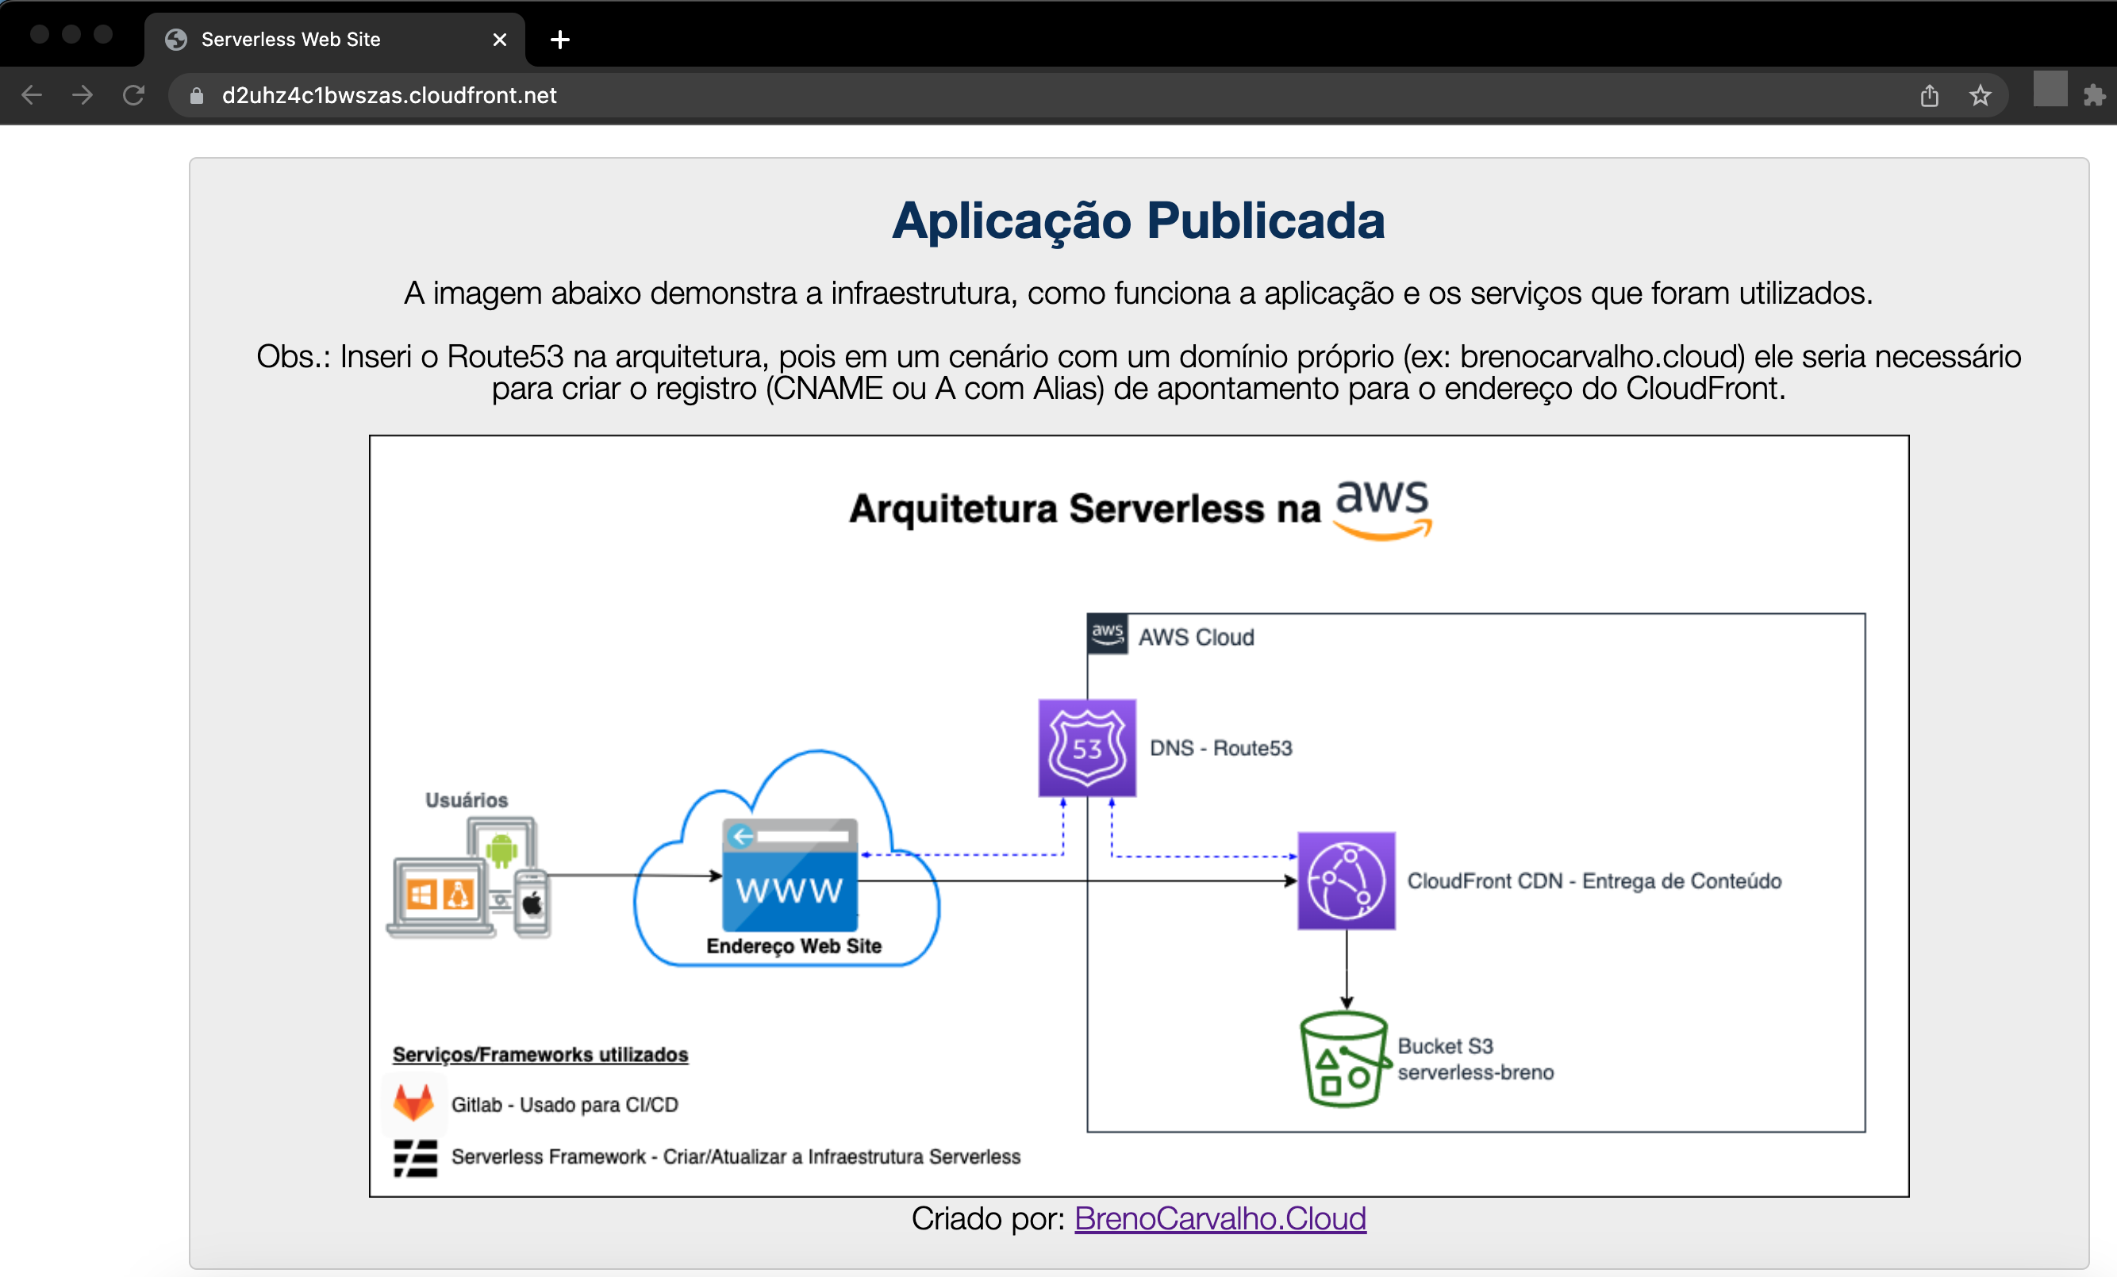Reload the current page
This screenshot has width=2117, height=1277.
tap(133, 95)
